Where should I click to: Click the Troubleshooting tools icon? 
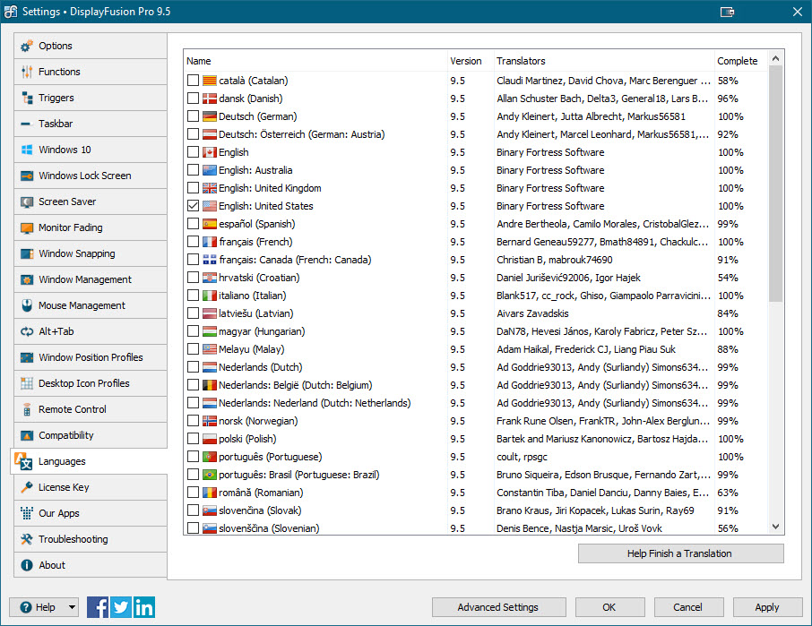(27, 539)
